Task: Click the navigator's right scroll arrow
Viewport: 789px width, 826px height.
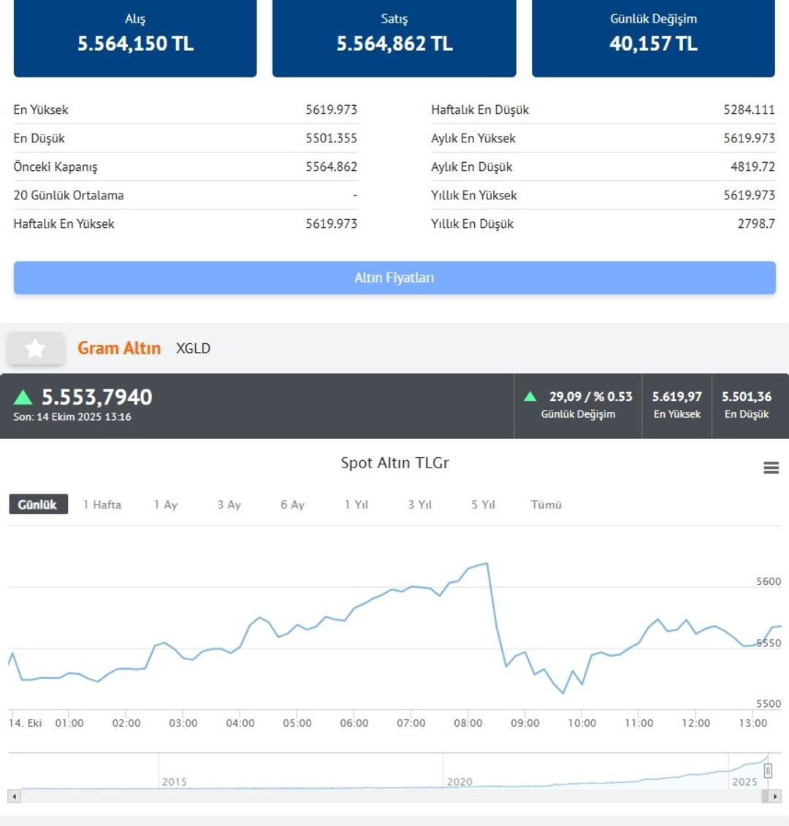Action: point(774,796)
